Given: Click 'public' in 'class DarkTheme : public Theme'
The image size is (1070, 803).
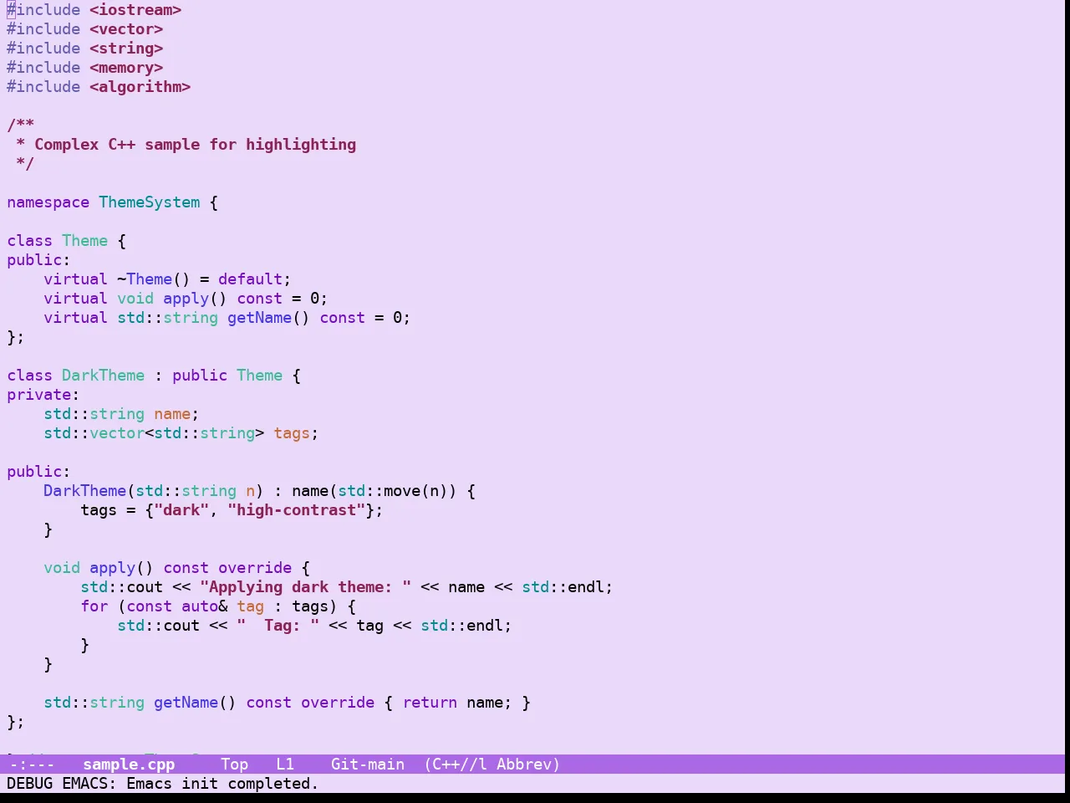Looking at the screenshot, I should (200, 376).
